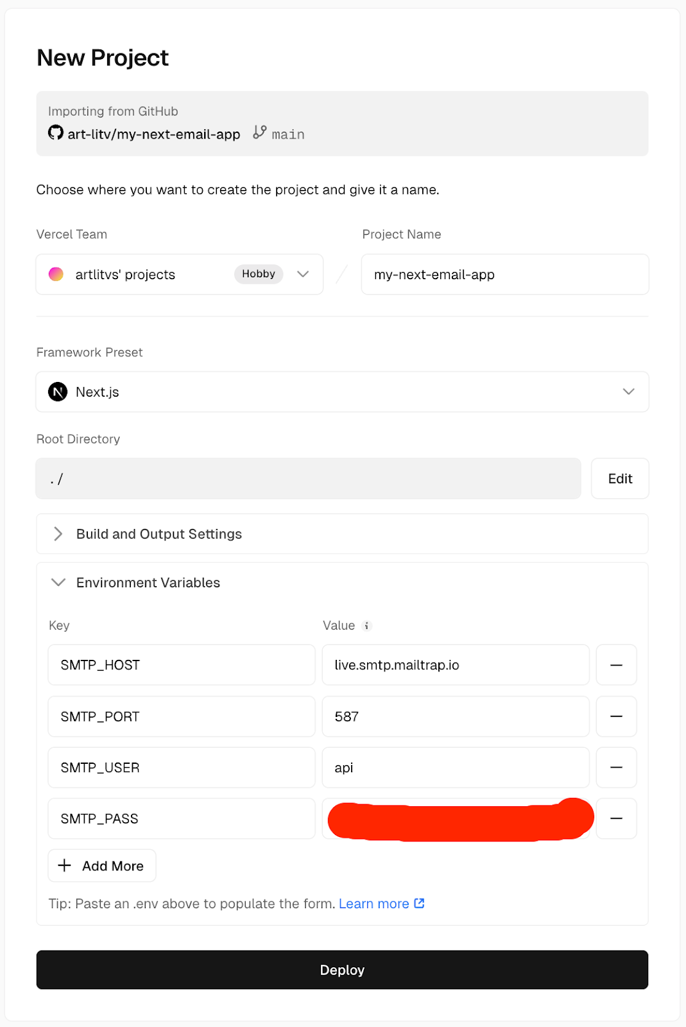
Task: Delete the SMTP_USER variable row
Action: click(616, 768)
